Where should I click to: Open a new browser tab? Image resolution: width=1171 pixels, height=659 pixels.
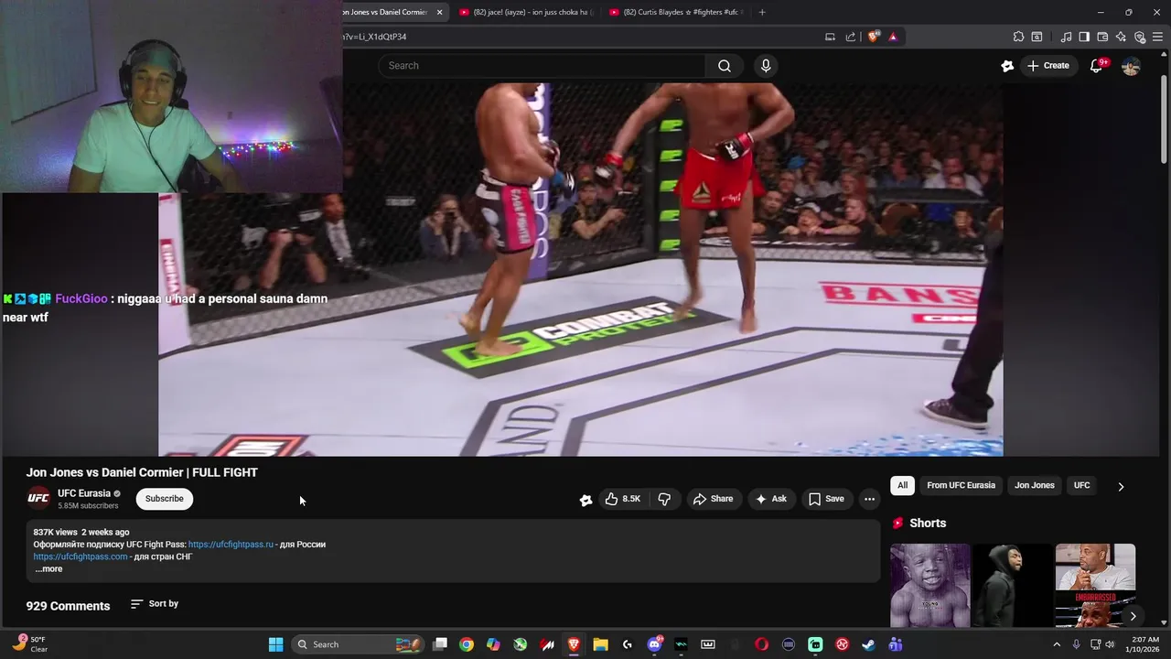coord(762,12)
